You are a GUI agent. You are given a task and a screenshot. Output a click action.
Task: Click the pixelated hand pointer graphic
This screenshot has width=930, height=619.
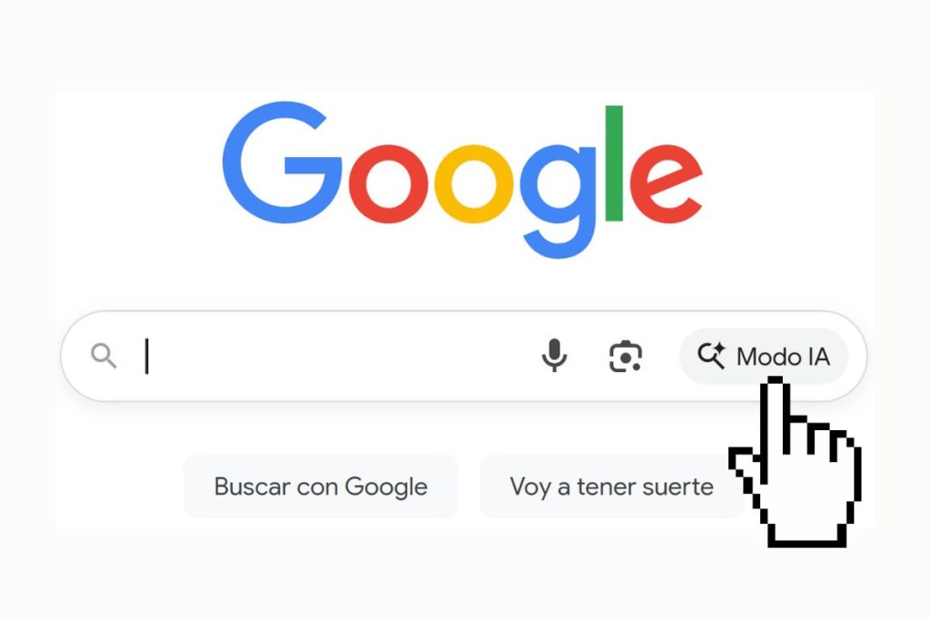[x=795, y=463]
